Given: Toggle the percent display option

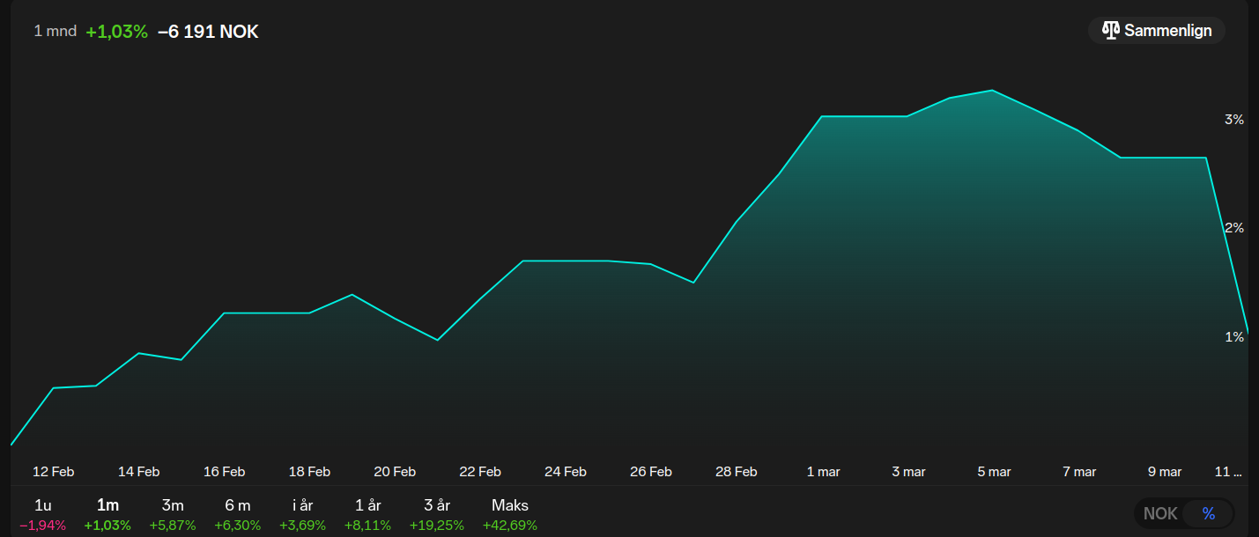Looking at the screenshot, I should (x=1208, y=513).
